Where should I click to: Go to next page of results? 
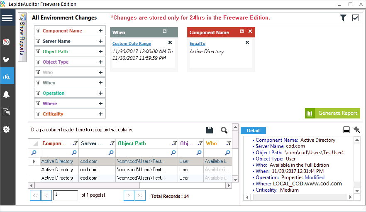click(x=129, y=195)
